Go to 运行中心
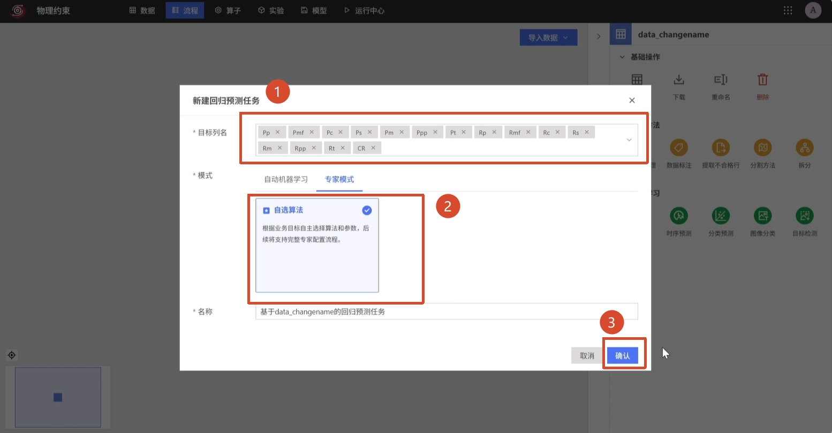The width and height of the screenshot is (832, 433). (364, 10)
